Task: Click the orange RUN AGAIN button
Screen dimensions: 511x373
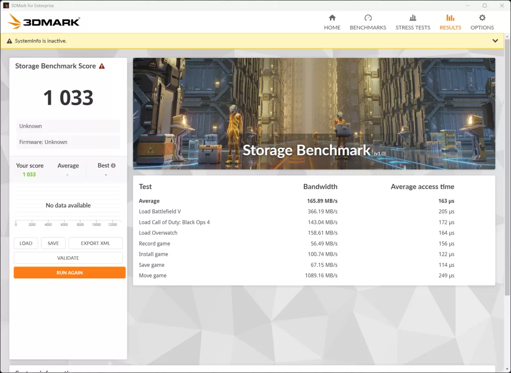Action: click(x=69, y=273)
